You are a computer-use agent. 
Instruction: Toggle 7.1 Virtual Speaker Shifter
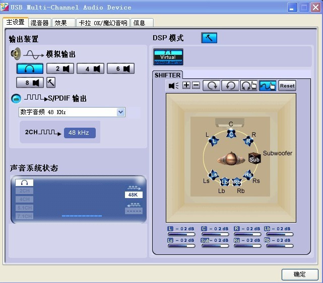point(168,57)
